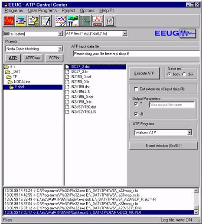
Task: Toggle the -R output parameter checkbox
Action: click(x=136, y=114)
